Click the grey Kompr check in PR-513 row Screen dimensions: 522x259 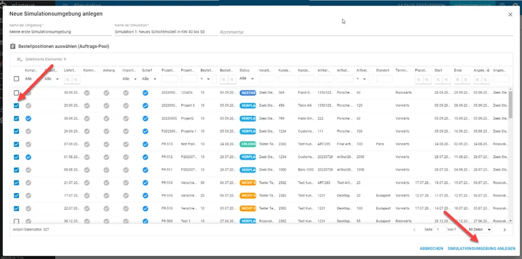(x=29, y=144)
